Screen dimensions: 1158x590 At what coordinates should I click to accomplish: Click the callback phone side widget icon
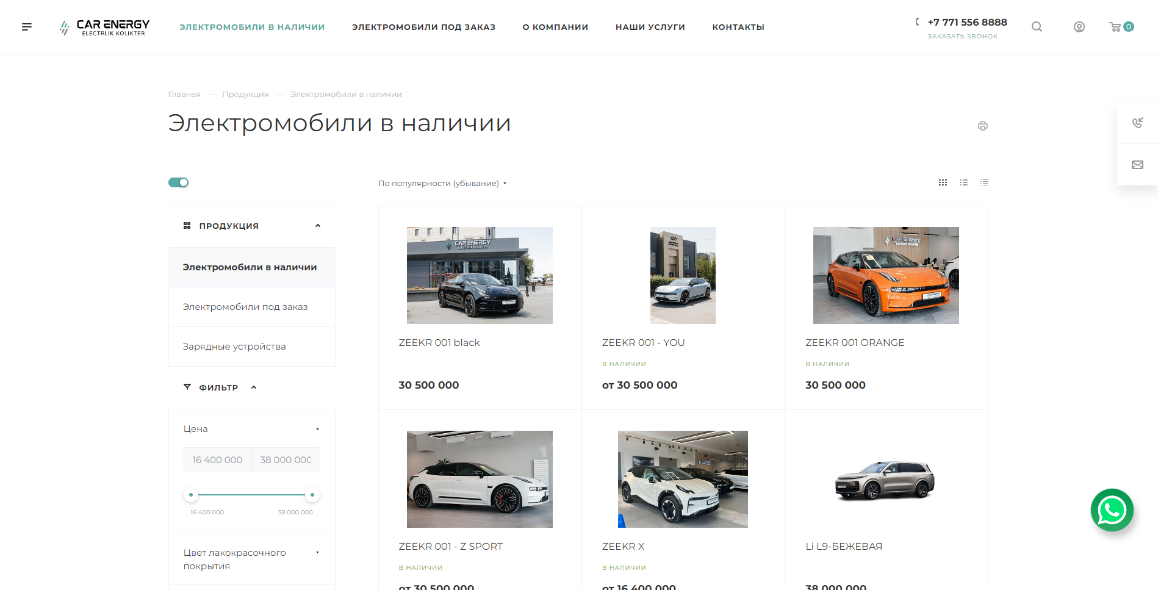1137,123
